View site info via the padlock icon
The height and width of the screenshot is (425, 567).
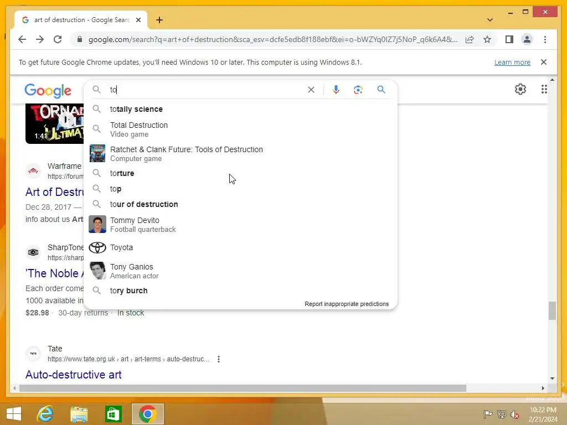tap(80, 39)
